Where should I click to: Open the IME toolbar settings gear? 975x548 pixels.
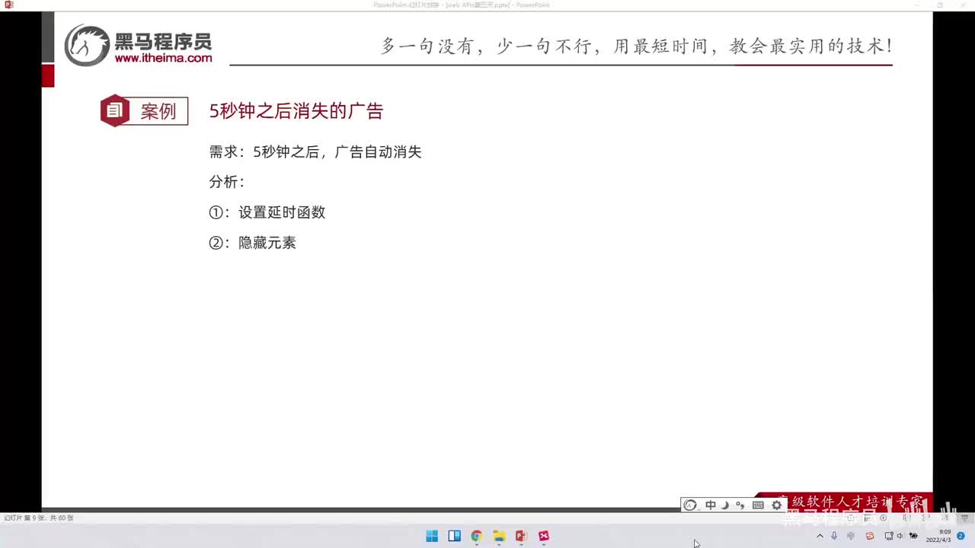(x=776, y=505)
